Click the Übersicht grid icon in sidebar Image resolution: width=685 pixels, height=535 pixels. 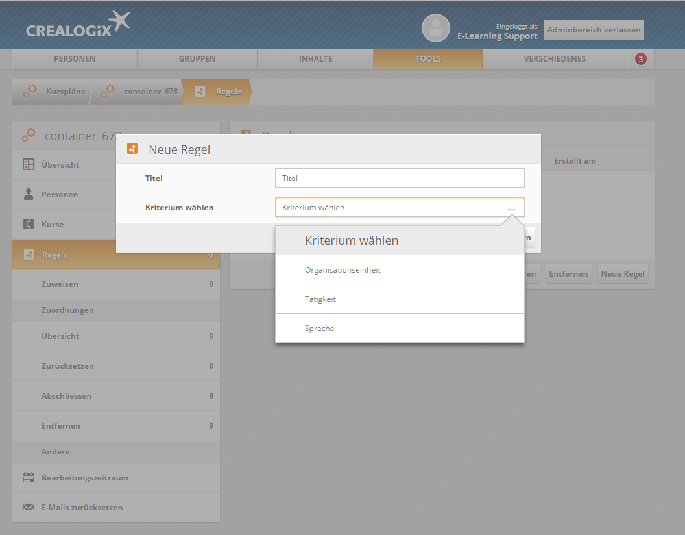[29, 164]
